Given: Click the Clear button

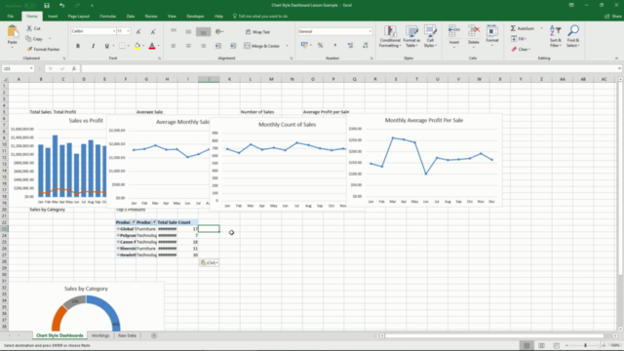Looking at the screenshot, I should point(521,50).
